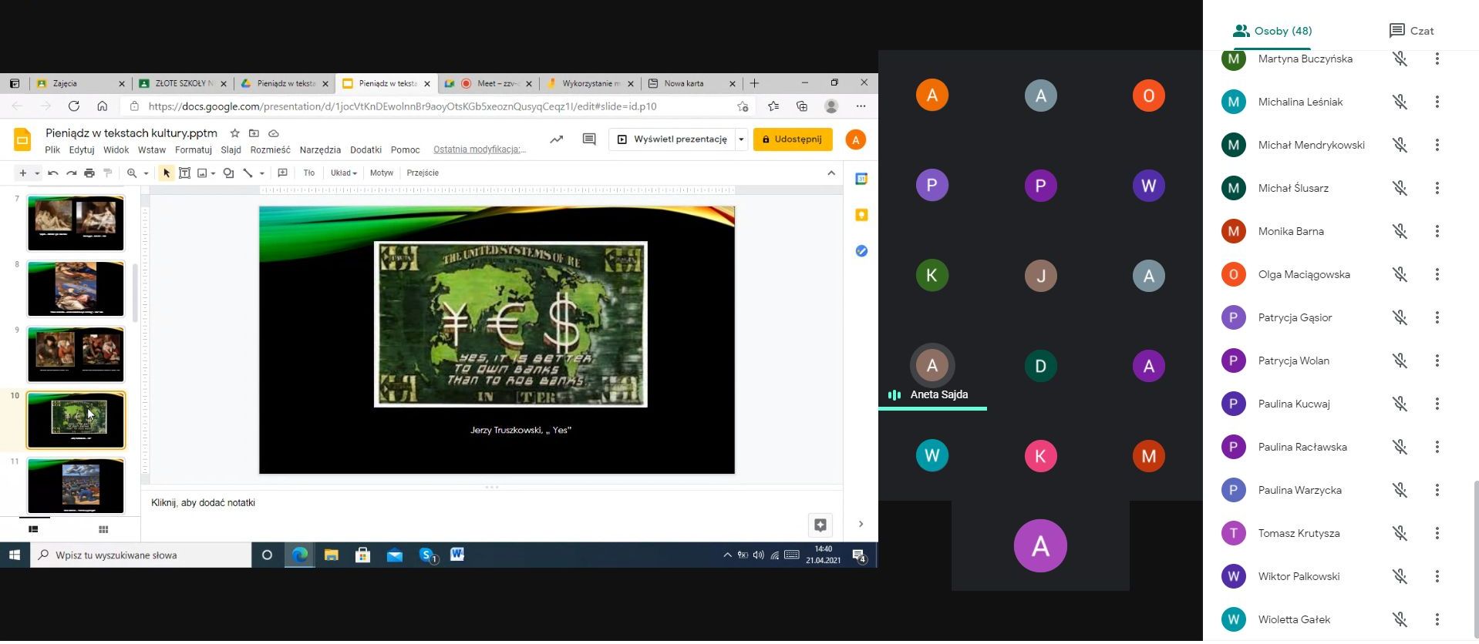Click the paint format roller icon
Viewport: 1479px width, 644px height.
tap(108, 173)
